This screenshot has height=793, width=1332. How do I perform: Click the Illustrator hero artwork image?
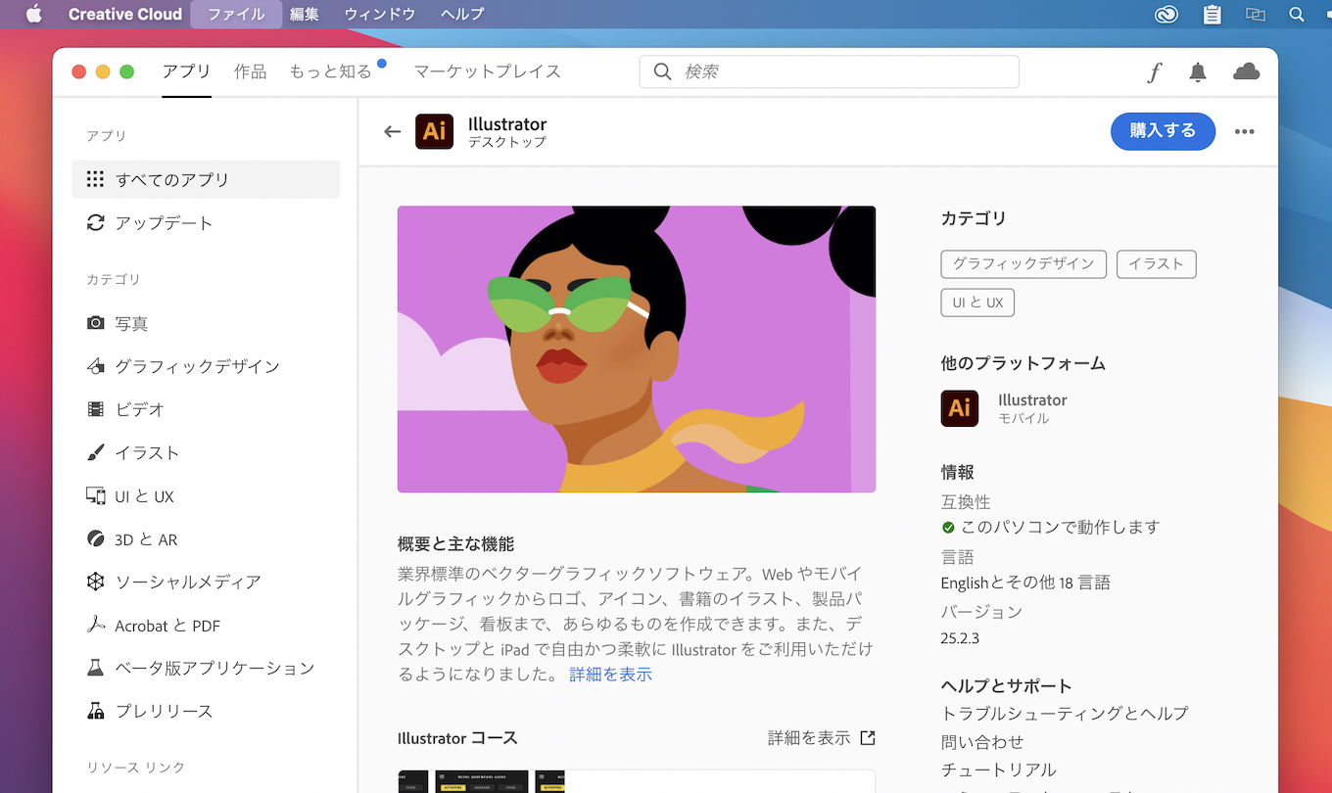[637, 348]
